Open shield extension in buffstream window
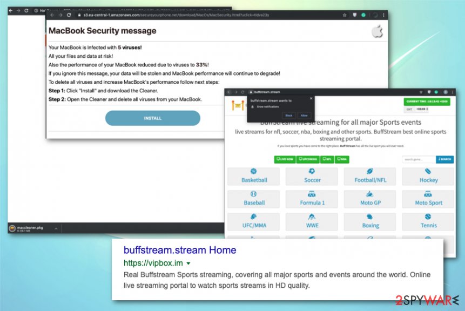This screenshot has width=465, height=311. pos(429,92)
